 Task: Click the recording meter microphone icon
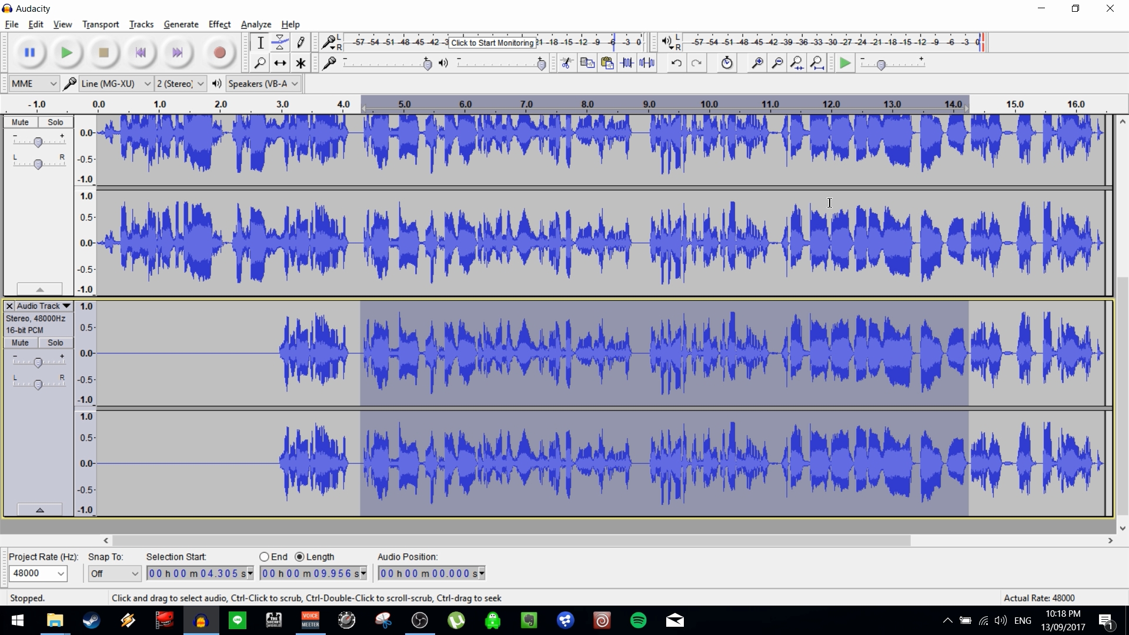(x=328, y=42)
